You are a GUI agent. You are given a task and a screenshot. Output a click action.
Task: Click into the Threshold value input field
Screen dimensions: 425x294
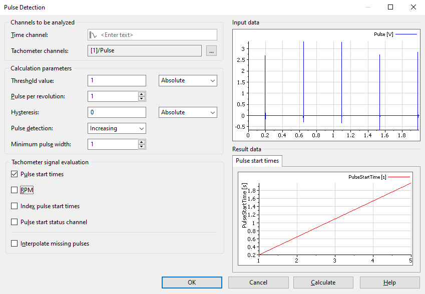[117, 80]
